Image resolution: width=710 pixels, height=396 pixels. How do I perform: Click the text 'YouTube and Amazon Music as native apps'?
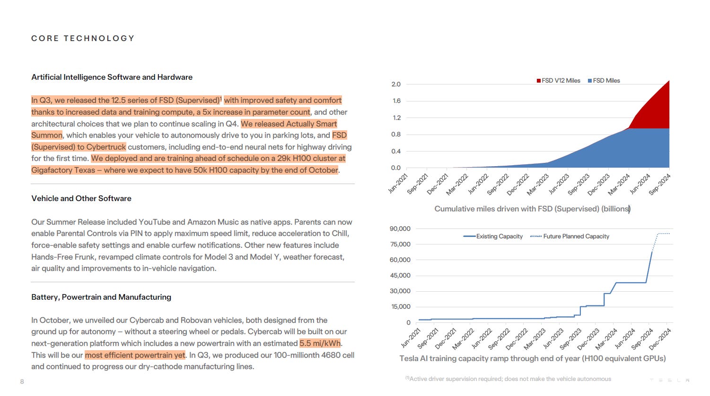tap(215, 222)
